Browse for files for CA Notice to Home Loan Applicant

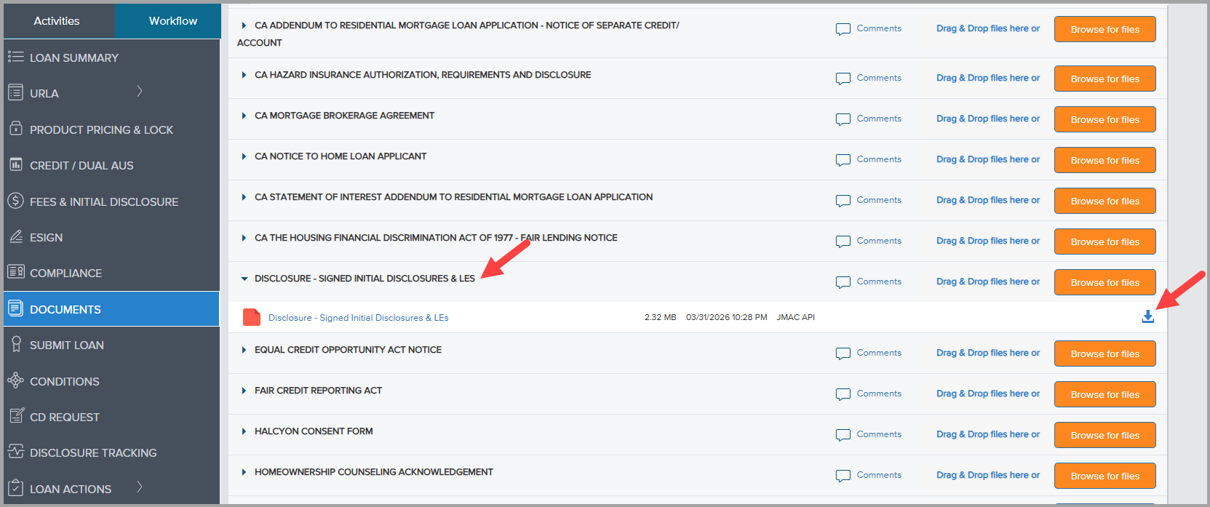(x=1104, y=160)
